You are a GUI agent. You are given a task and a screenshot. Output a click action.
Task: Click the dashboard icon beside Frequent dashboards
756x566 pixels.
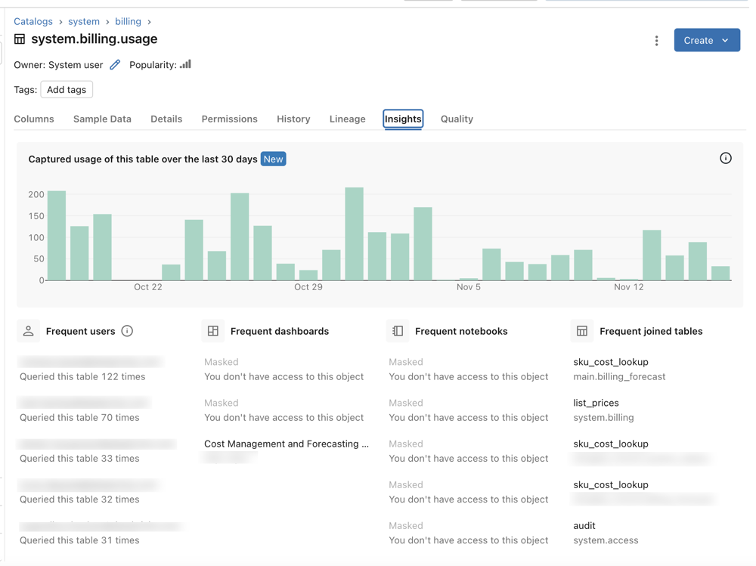click(x=212, y=330)
